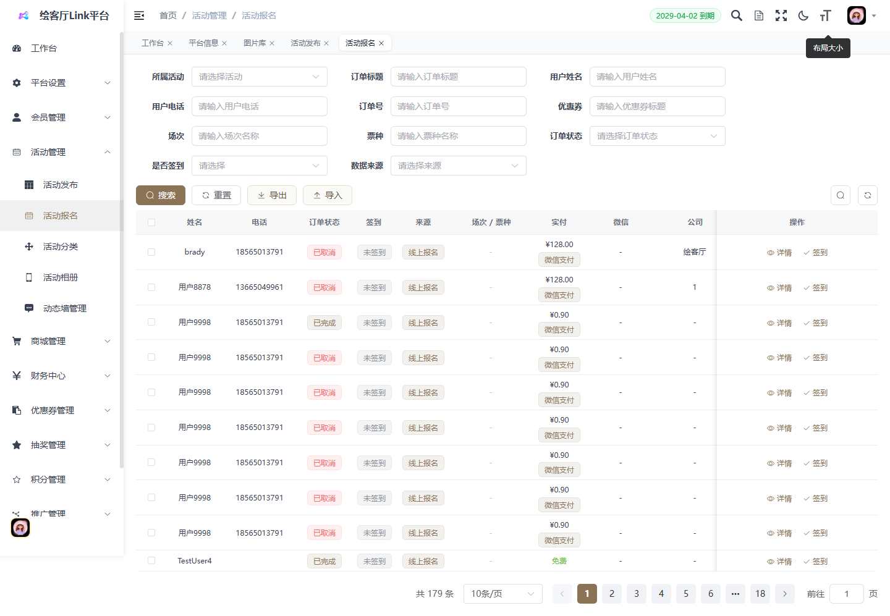Click the 活动分类 move icon

click(29, 247)
